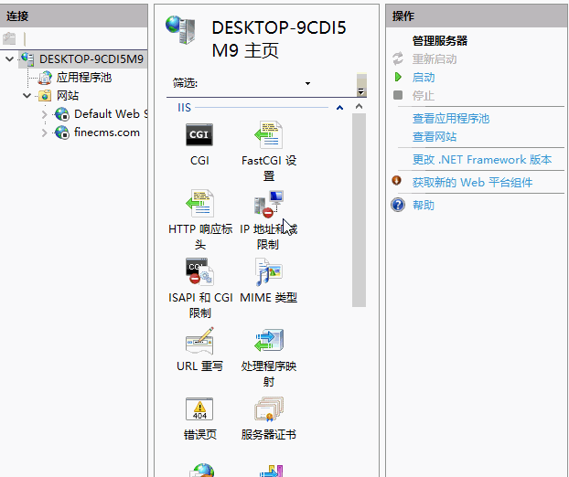Open the 筛选 dropdown arrow
Viewport: 569px width, 477px height.
pos(307,83)
